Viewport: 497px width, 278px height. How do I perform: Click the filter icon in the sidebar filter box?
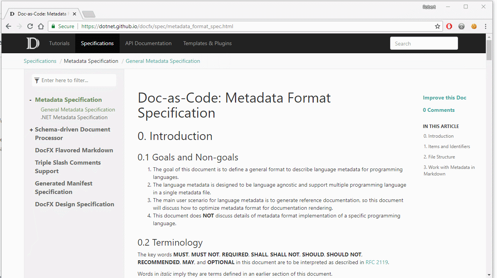tap(37, 80)
